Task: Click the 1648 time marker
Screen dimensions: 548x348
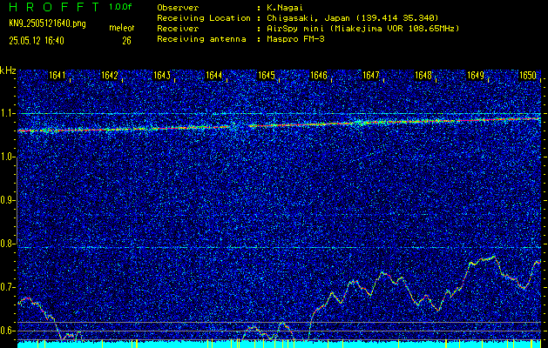Action: click(x=423, y=76)
